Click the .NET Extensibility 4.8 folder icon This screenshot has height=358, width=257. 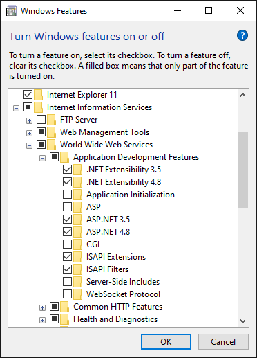pyautogui.click(x=77, y=182)
